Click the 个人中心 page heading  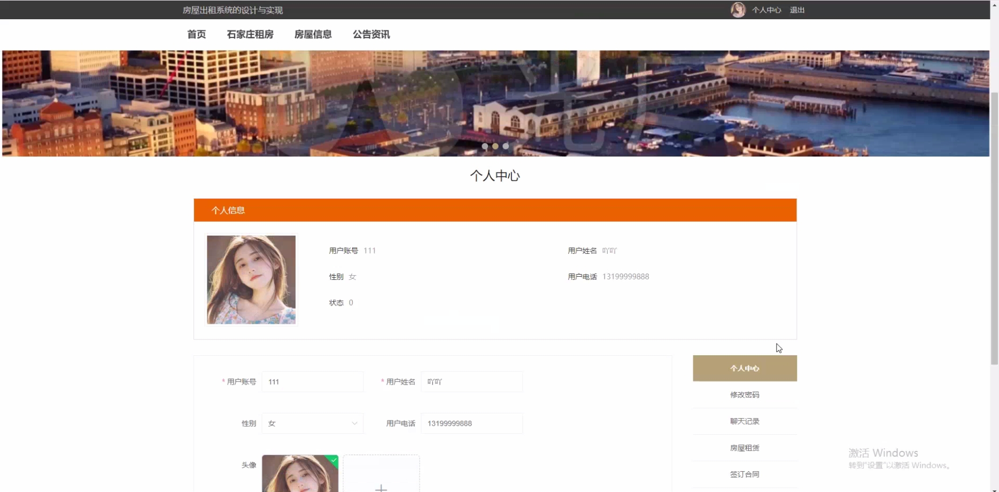pos(495,176)
